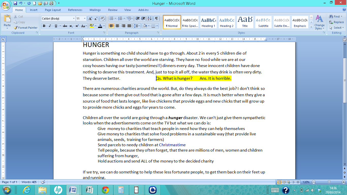Open Google Chrome from the taskbar
Image resolution: width=347 pixels, height=195 pixels.
point(105,190)
